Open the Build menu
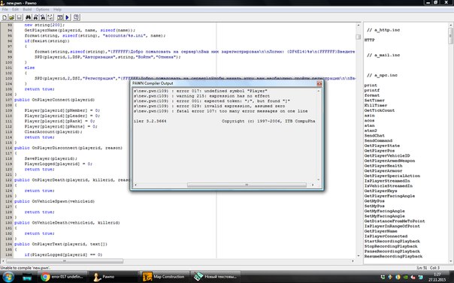Screen dimensions: 454x283 (x=27, y=10)
